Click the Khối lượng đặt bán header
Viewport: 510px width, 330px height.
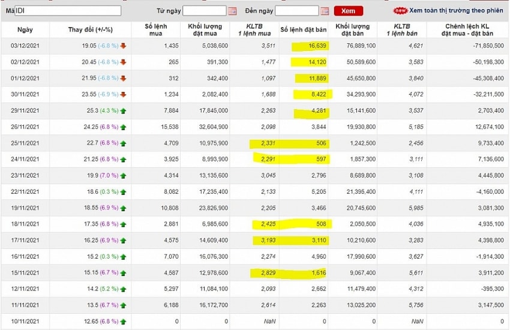(x=353, y=29)
